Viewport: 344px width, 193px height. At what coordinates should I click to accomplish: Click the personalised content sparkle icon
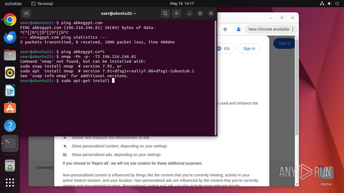coord(65,146)
